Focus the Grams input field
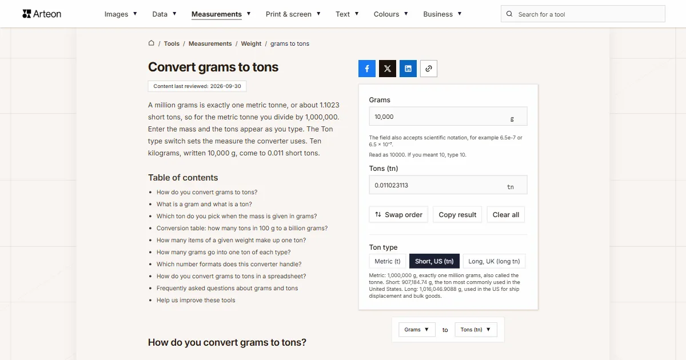This screenshot has width=686, height=360. click(448, 117)
